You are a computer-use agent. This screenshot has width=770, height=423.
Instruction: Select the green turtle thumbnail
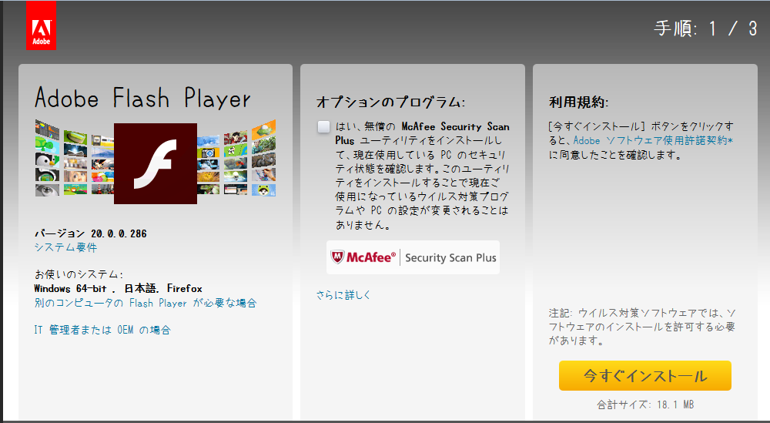(x=47, y=144)
